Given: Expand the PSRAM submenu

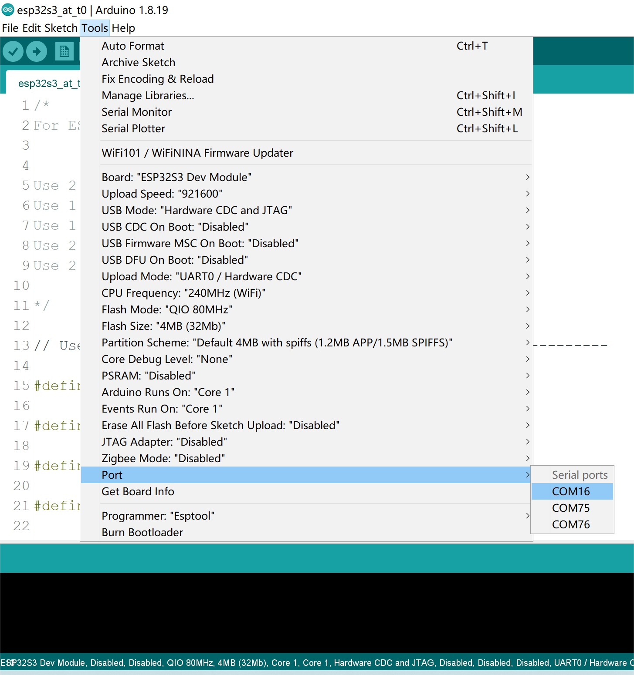Looking at the screenshot, I should [307, 376].
